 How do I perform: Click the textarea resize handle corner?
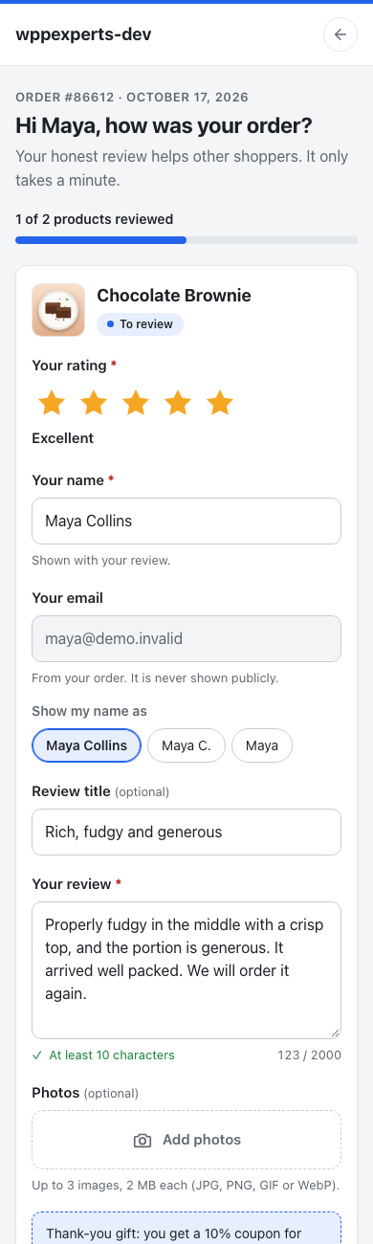(335, 1032)
